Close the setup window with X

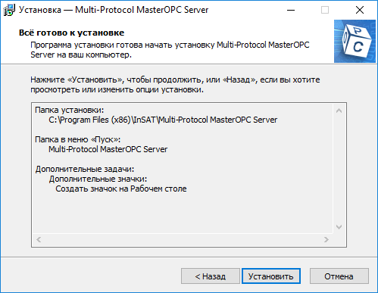pos(360,10)
